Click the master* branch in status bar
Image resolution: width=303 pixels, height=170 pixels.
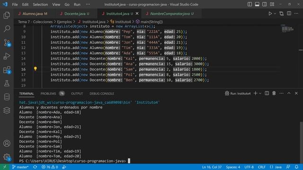(x=20, y=167)
